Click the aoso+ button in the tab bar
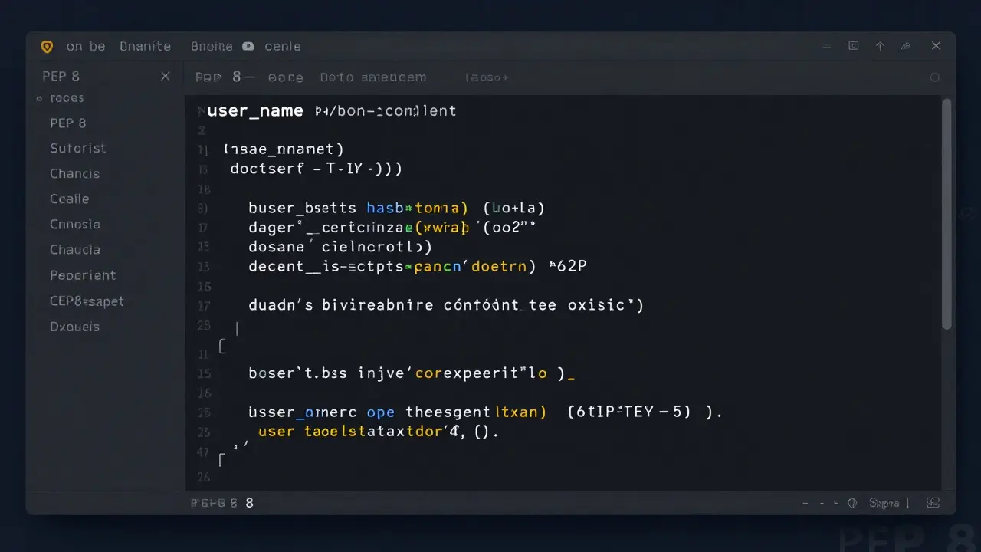This screenshot has height=552, width=981. [488, 77]
